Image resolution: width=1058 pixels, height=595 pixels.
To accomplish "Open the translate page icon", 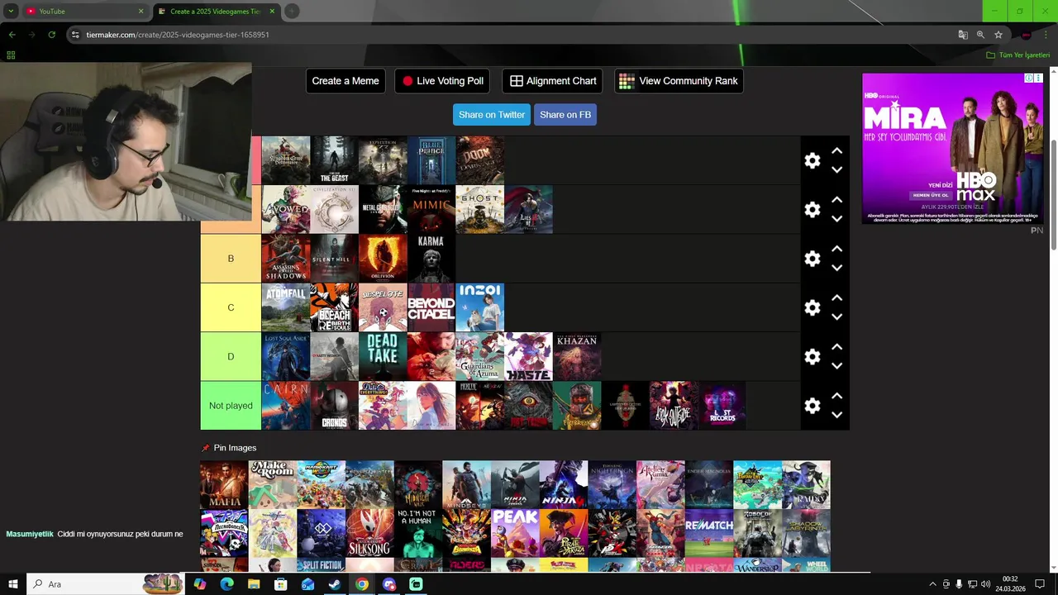I will tap(963, 35).
